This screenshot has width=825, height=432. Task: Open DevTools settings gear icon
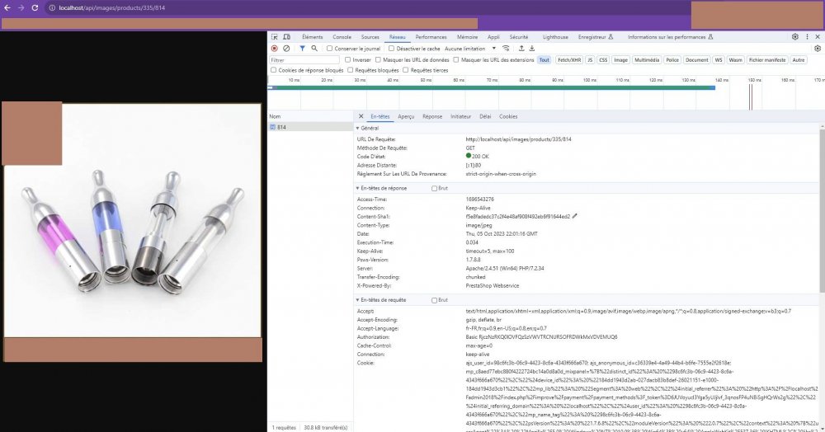[795, 37]
